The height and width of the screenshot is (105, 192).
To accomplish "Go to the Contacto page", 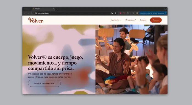I will pyautogui.click(x=143, y=20).
